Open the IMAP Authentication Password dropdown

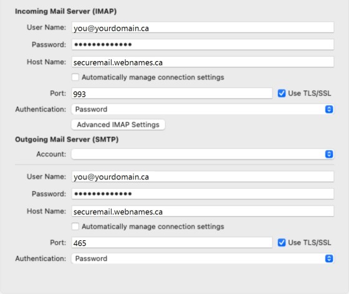[x=203, y=109]
